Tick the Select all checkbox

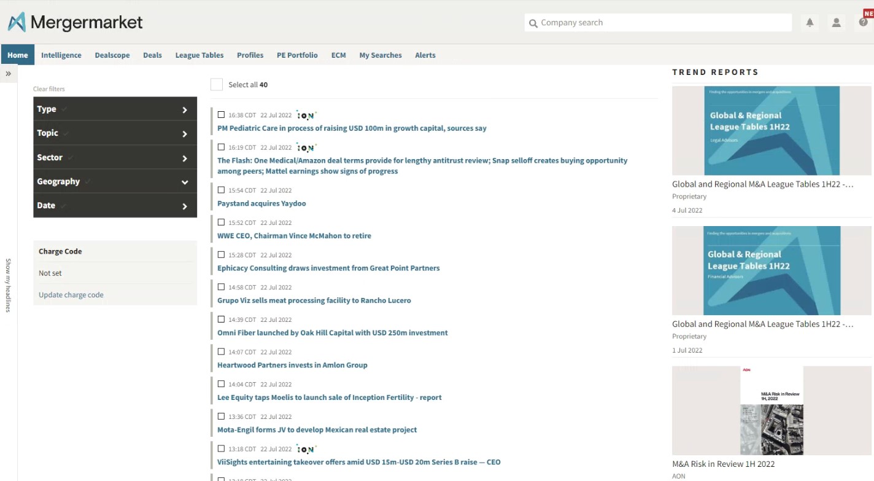coord(217,85)
